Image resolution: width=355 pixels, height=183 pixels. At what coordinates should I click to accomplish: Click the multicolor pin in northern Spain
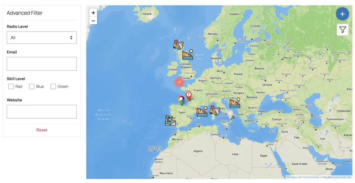click(181, 100)
